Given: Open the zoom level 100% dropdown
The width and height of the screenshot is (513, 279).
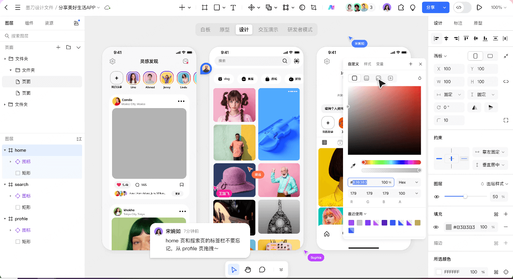Looking at the screenshot, I should [498, 7].
